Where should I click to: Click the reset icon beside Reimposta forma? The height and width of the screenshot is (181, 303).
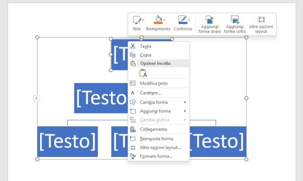133,139
